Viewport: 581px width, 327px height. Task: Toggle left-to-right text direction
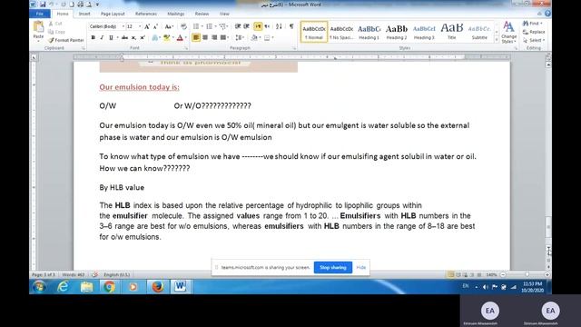click(x=258, y=26)
